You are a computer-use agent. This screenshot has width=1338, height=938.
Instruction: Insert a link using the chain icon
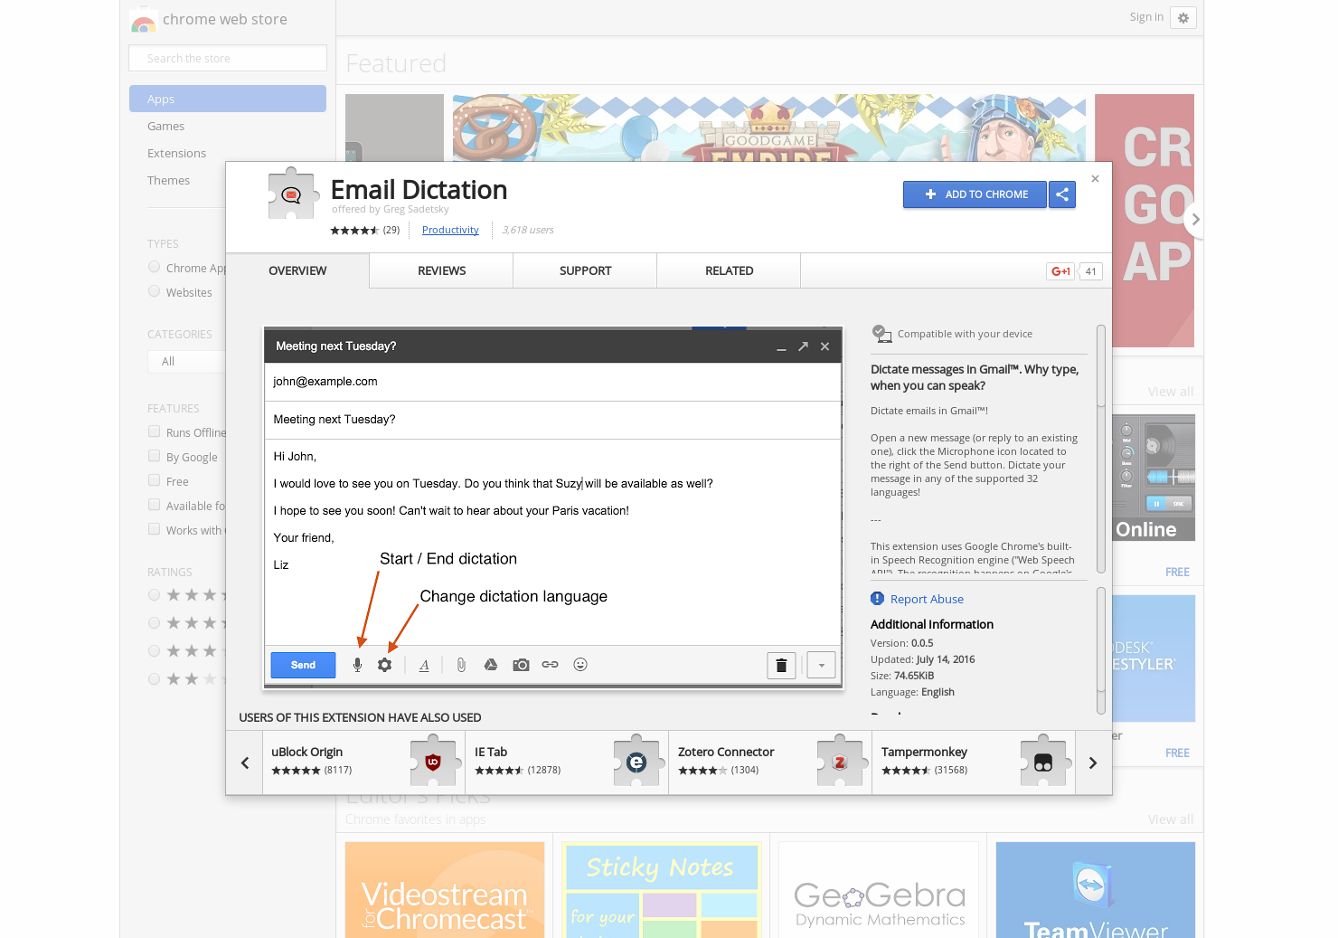pyautogui.click(x=550, y=664)
